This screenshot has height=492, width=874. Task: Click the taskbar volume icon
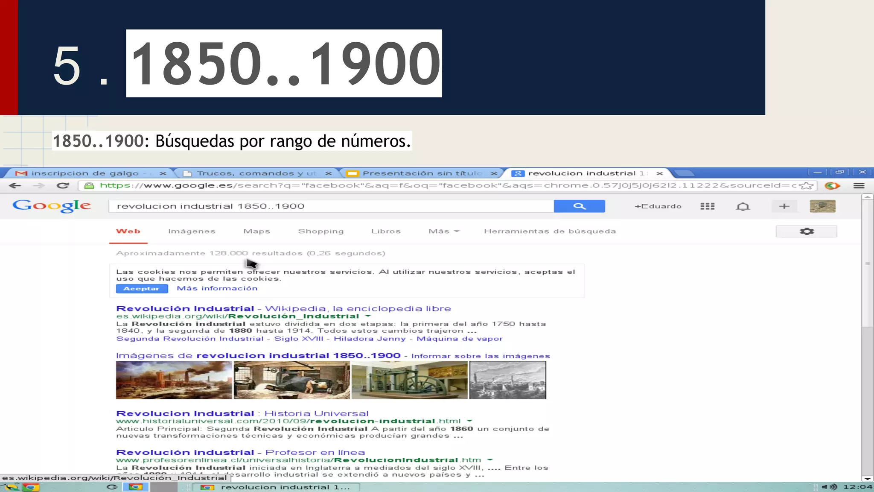click(830, 487)
